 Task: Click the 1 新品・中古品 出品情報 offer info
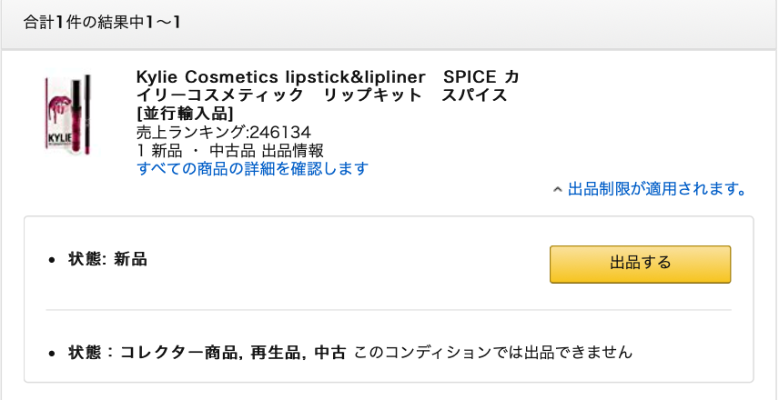230,150
